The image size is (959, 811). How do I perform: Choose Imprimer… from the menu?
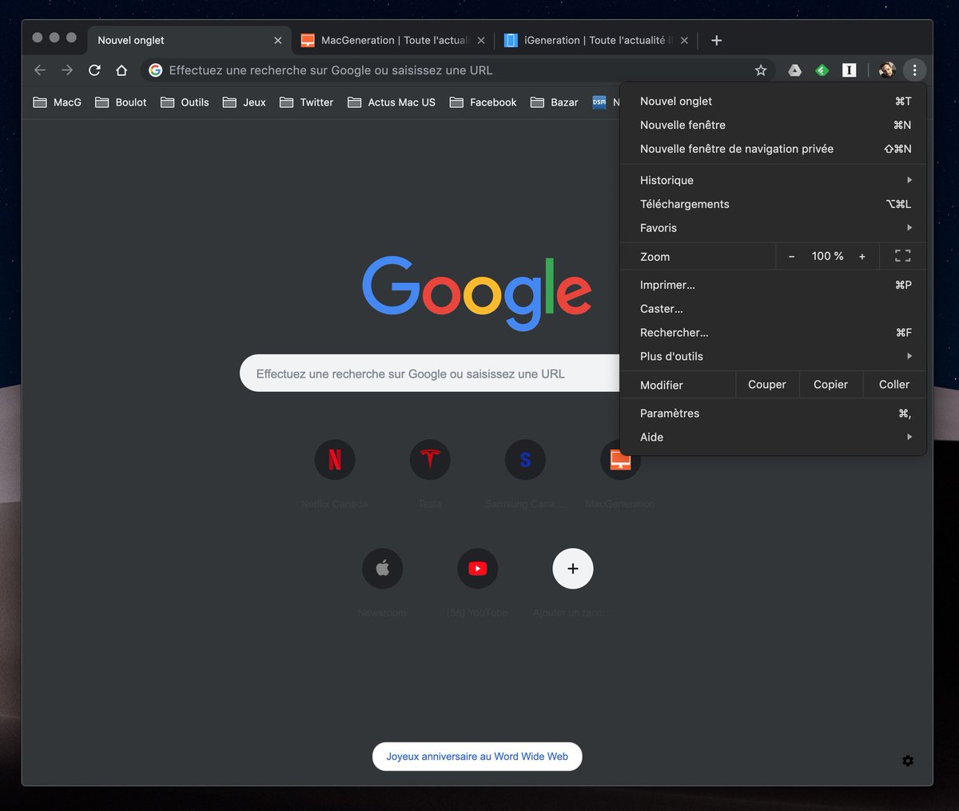[773, 285]
